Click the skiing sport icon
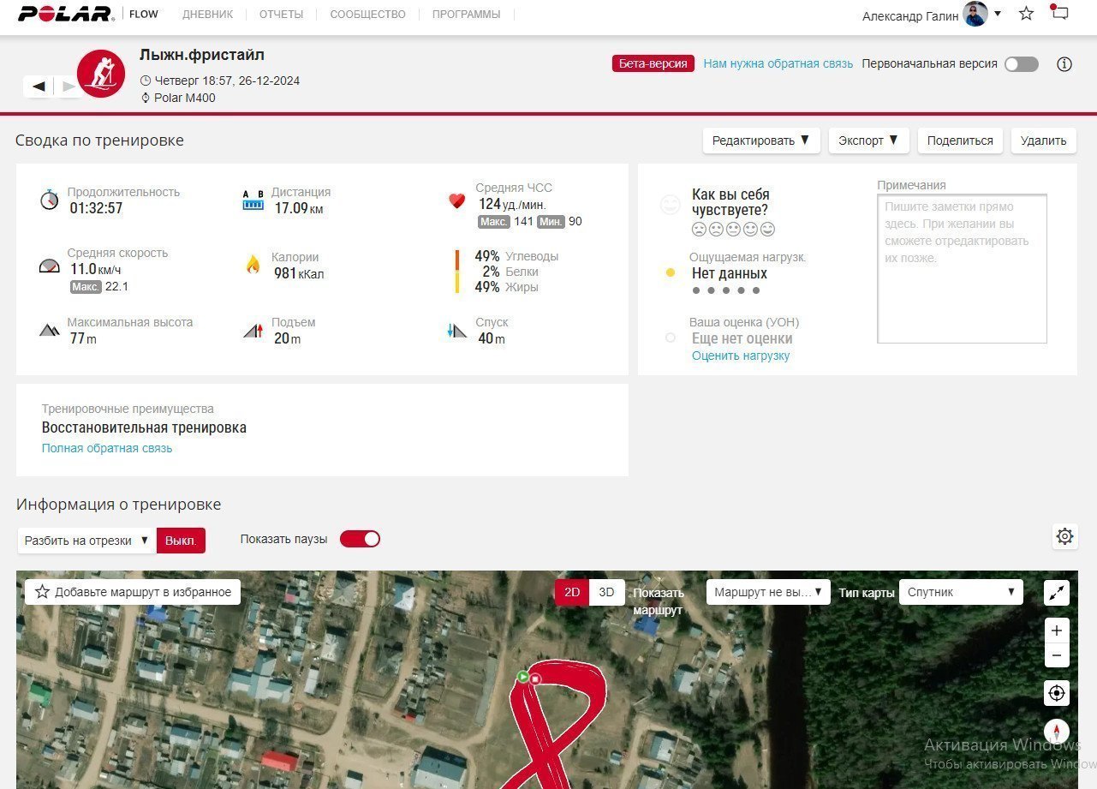This screenshot has height=789, width=1097. pyautogui.click(x=101, y=74)
